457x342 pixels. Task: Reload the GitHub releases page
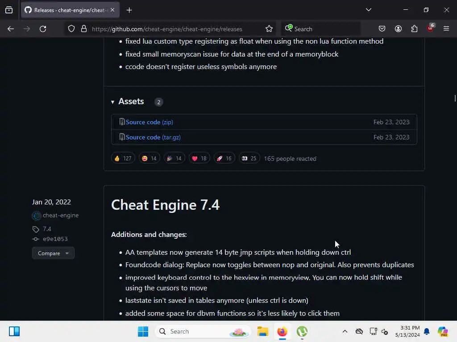click(x=43, y=29)
